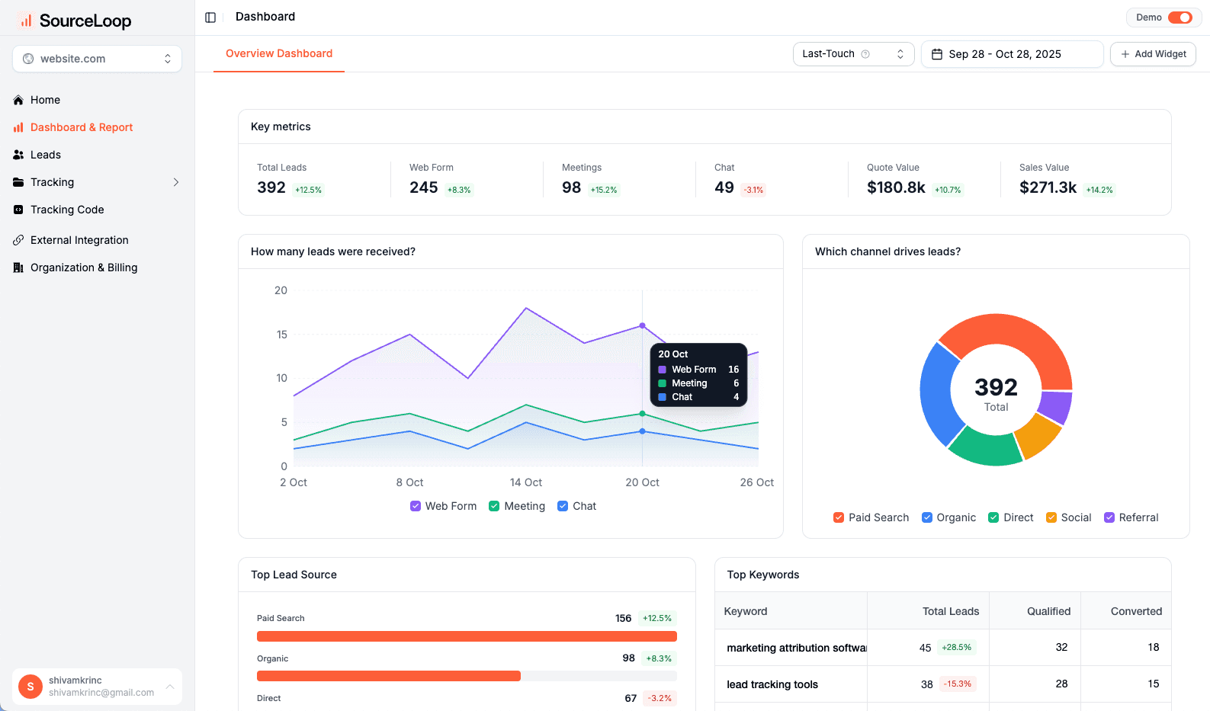Switch to the Overview Dashboard tab
1210x711 pixels.
(x=279, y=53)
